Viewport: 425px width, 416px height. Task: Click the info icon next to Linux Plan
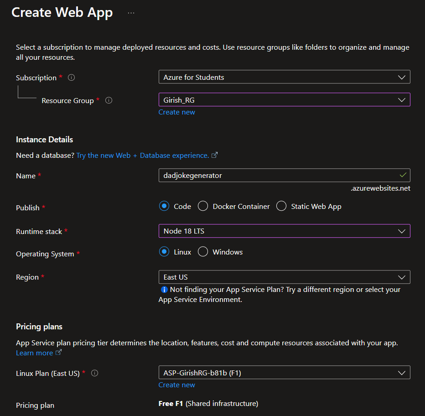click(x=95, y=373)
